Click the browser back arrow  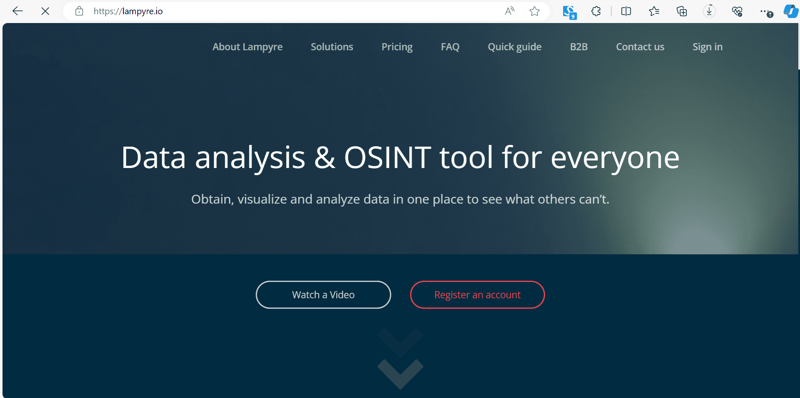[x=18, y=11]
